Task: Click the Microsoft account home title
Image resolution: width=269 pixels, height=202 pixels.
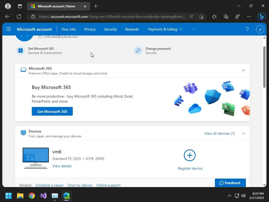Action: click(34, 29)
